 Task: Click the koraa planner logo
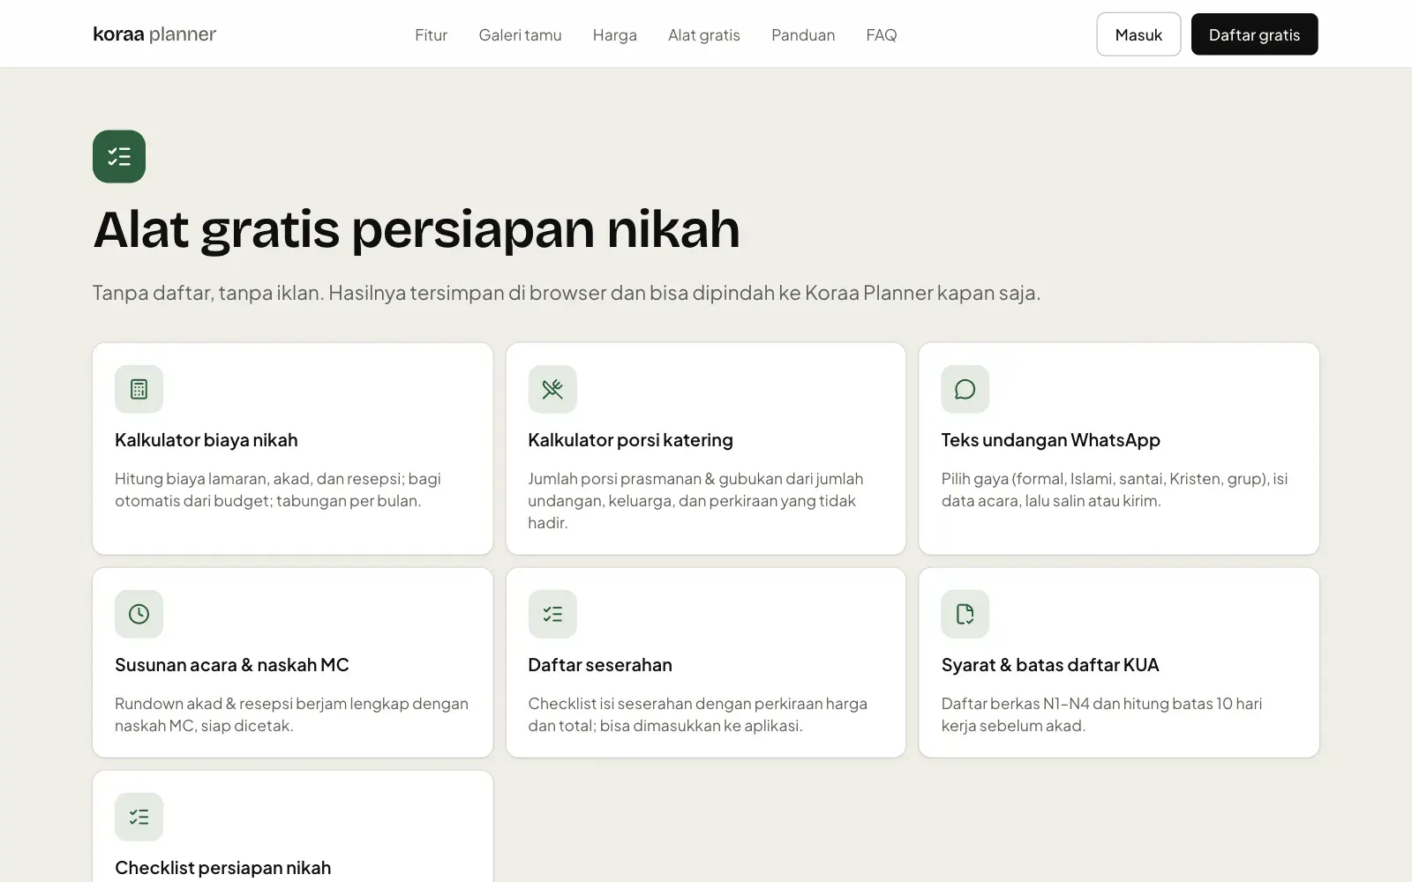click(154, 34)
